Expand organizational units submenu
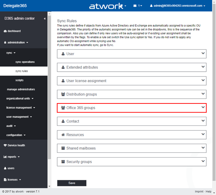Image resolution: width=216 pixels, height=195 pixels. [20, 98]
